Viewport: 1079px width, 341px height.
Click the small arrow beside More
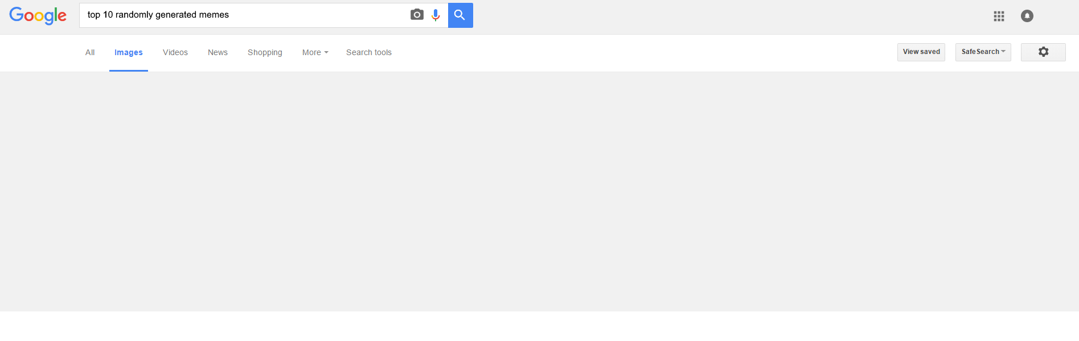tap(326, 52)
